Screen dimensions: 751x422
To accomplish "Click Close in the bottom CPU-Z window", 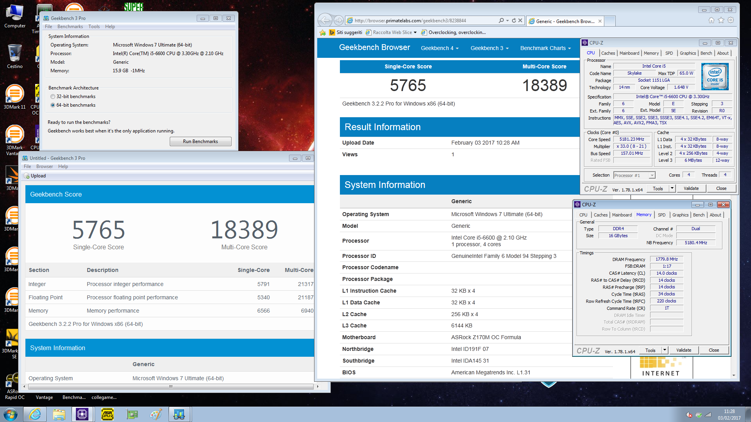I will coord(713,350).
